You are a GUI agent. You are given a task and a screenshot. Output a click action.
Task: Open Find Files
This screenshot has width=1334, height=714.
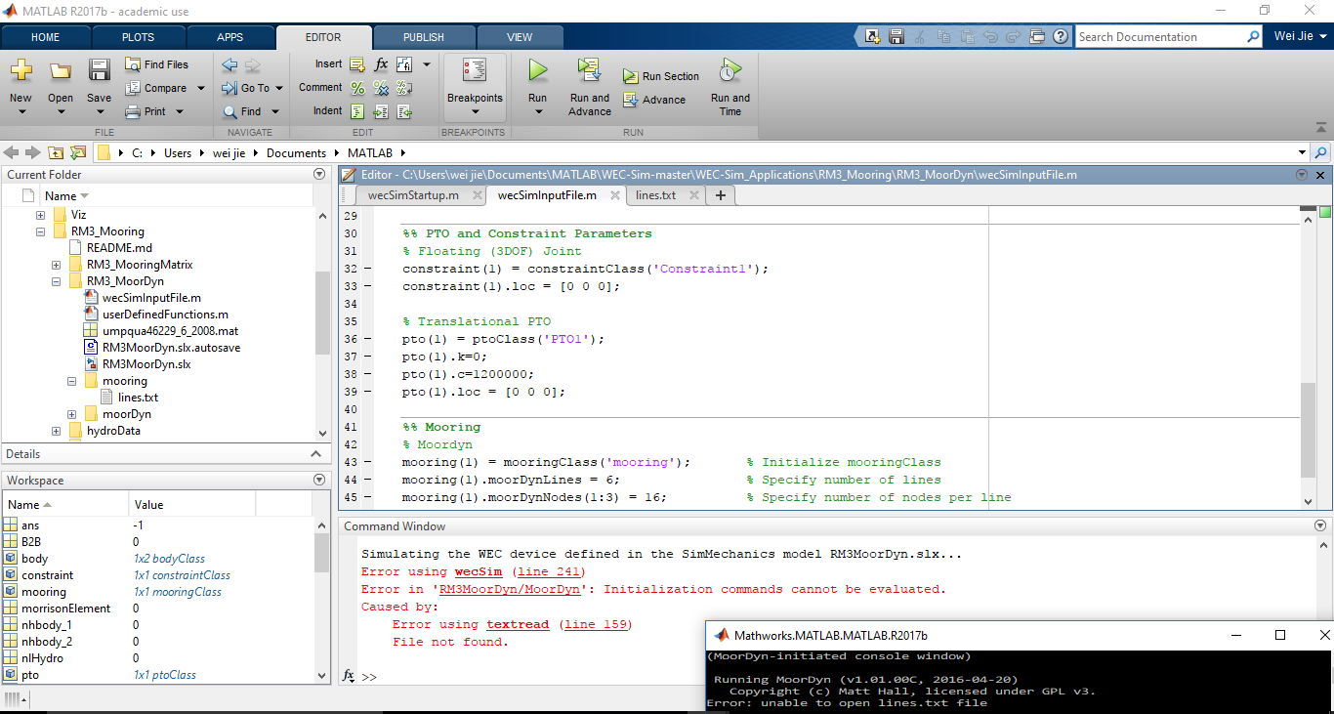pos(156,64)
